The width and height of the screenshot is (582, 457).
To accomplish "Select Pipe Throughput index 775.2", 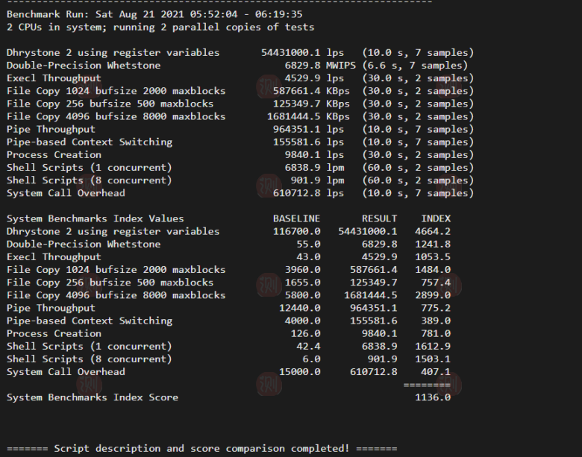I will (436, 309).
